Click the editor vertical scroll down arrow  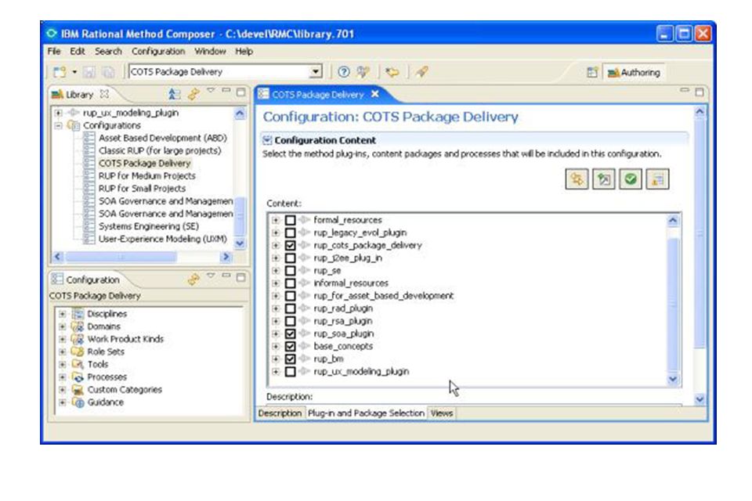700,399
